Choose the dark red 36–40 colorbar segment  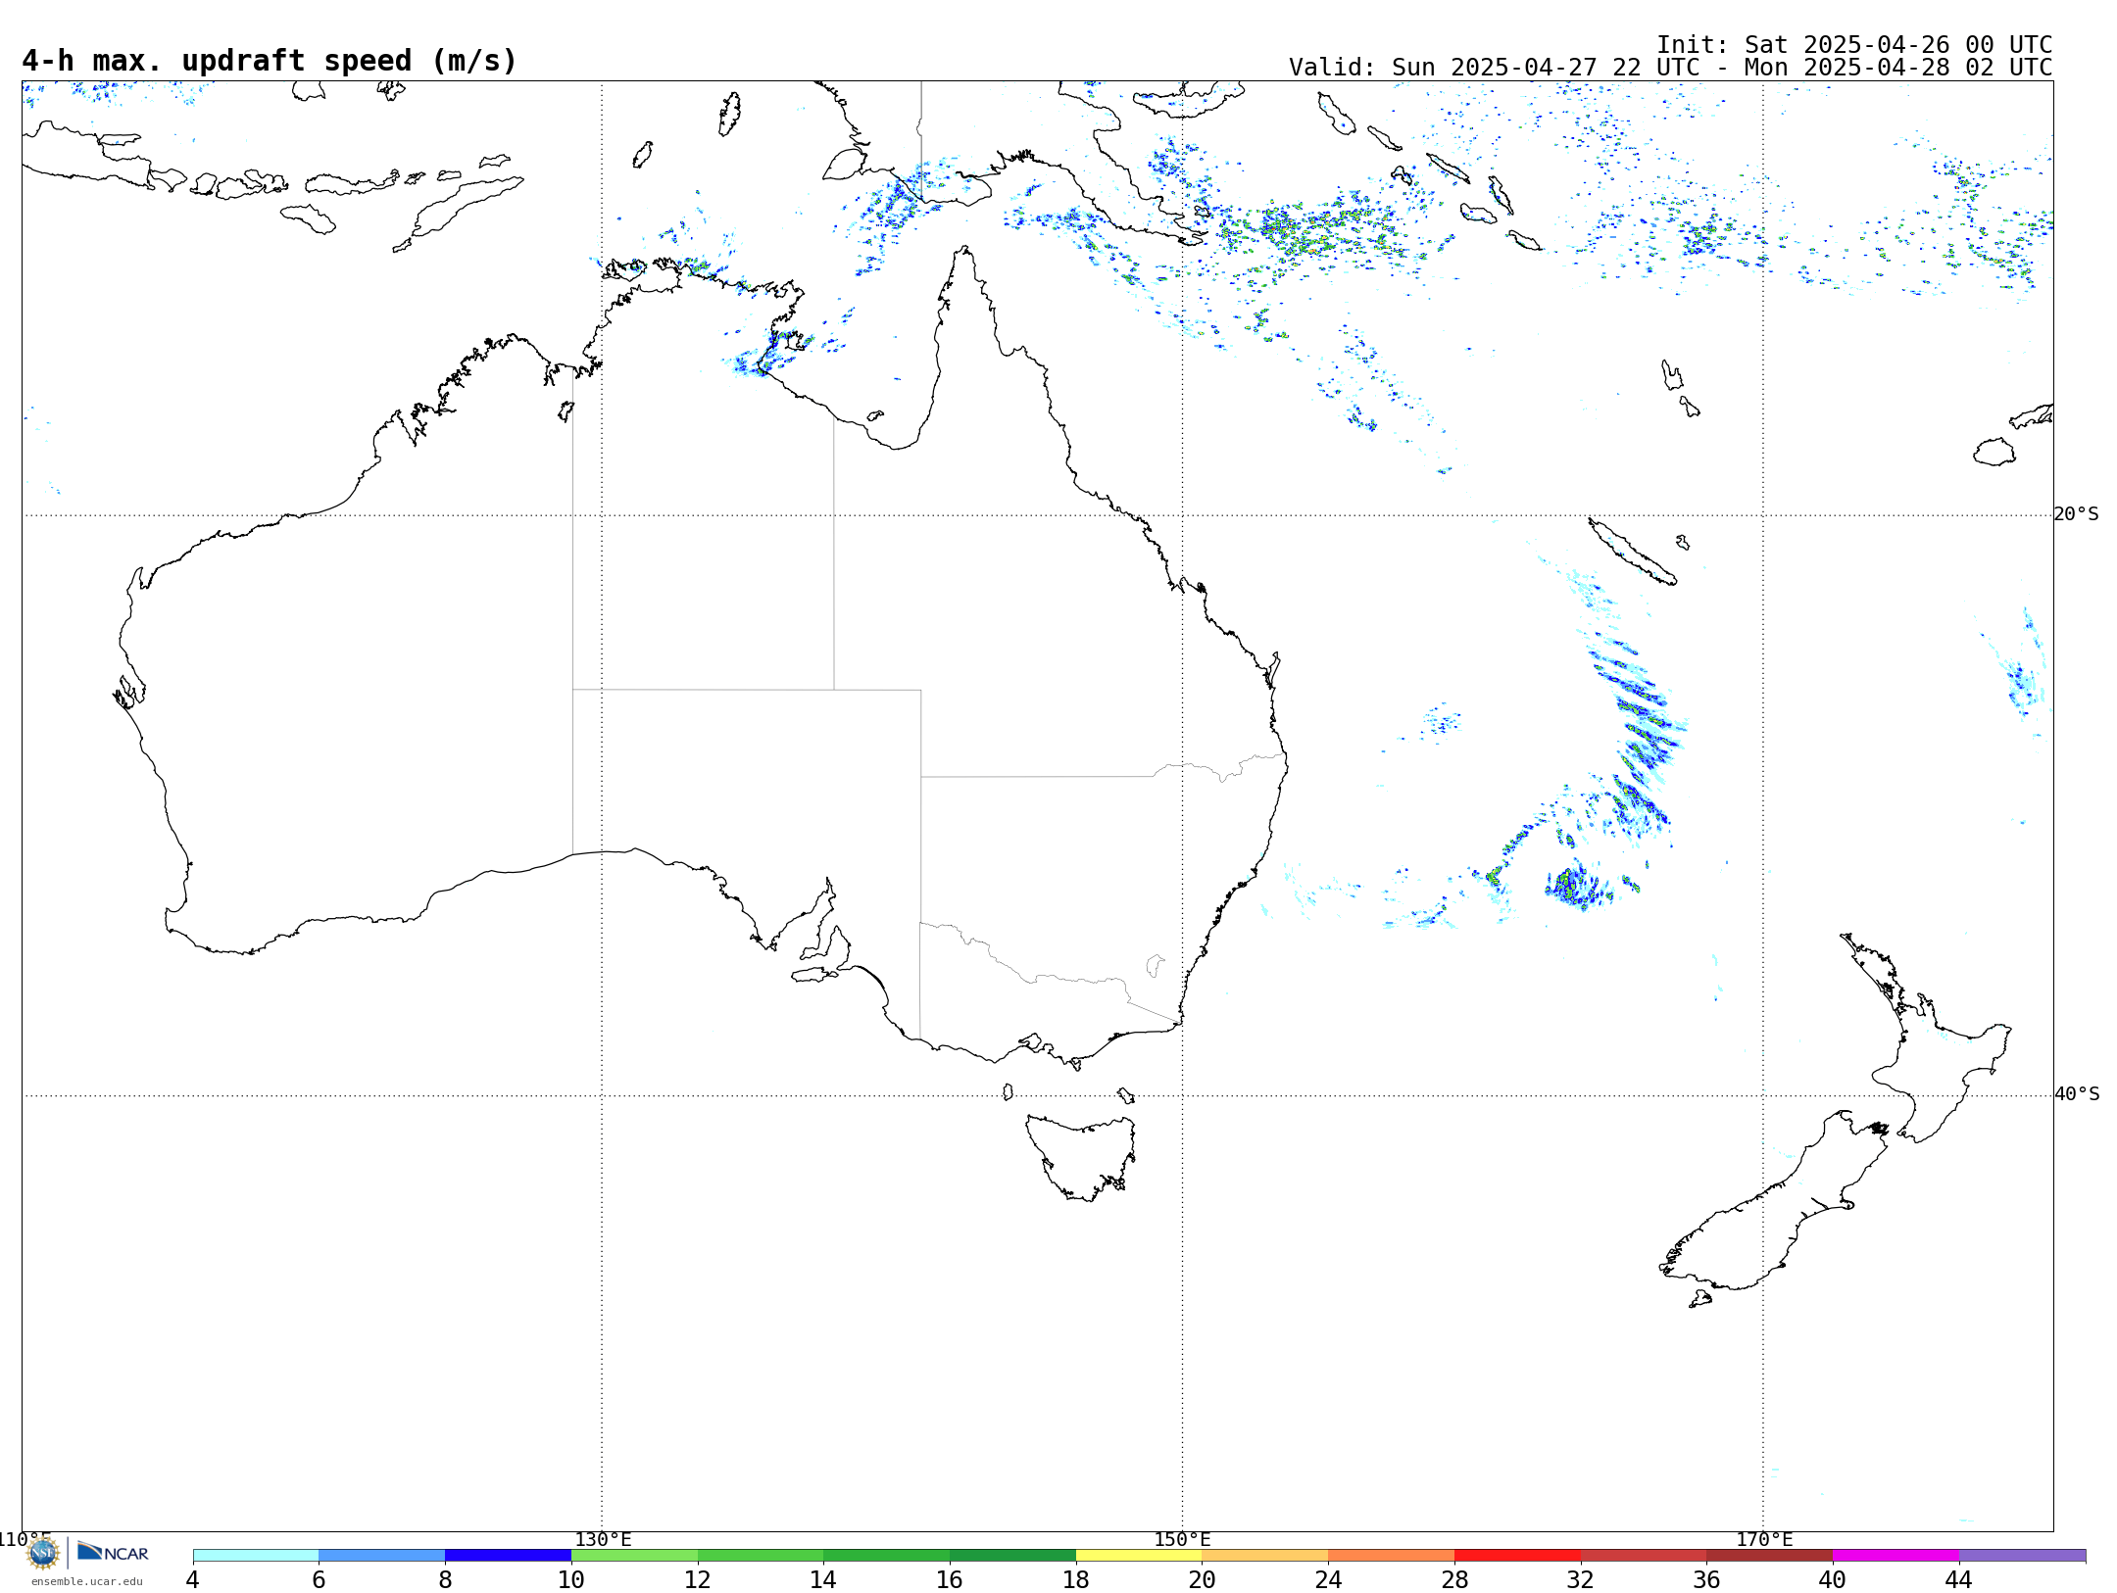pos(1770,1556)
